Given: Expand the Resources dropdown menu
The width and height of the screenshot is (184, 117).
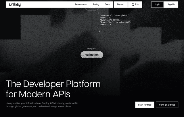Looking at the screenshot, I should [x=81, y=5].
